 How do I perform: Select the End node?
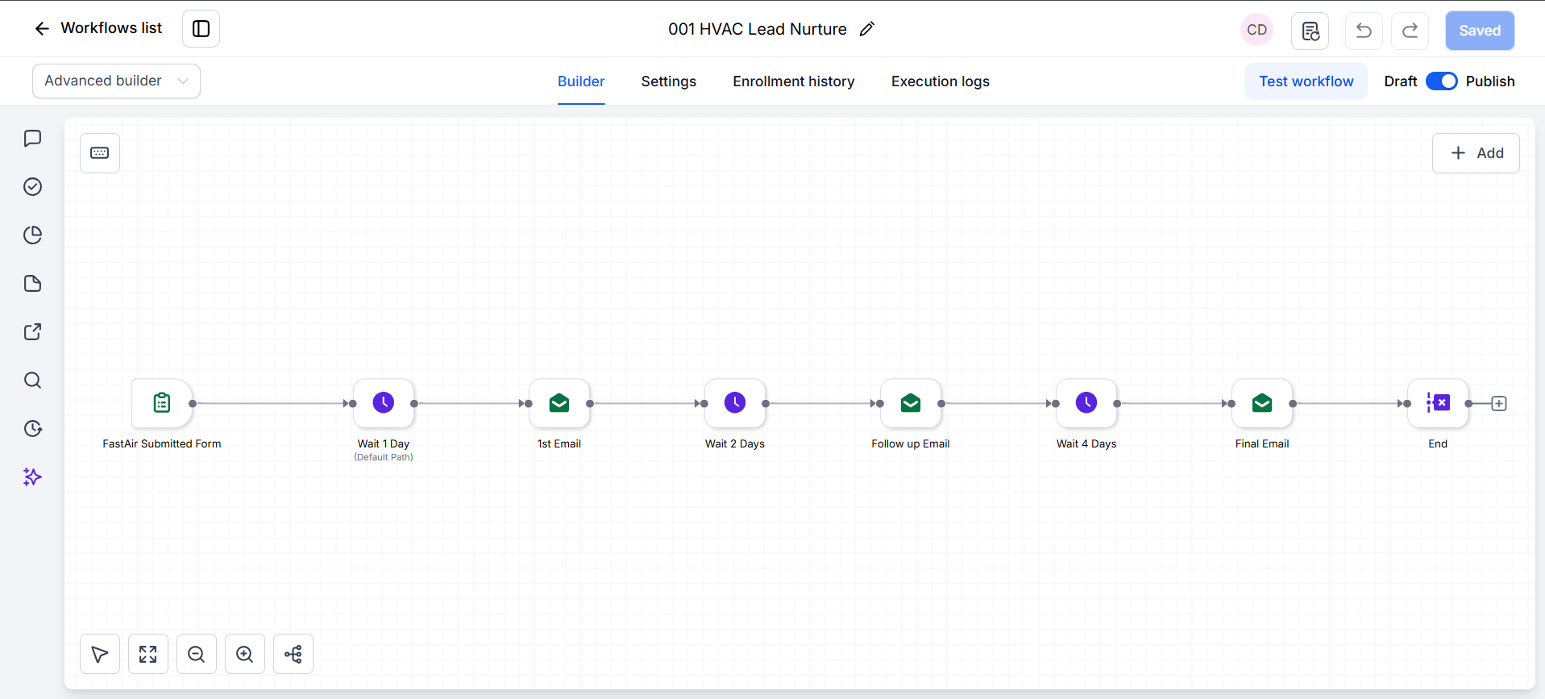coord(1438,403)
